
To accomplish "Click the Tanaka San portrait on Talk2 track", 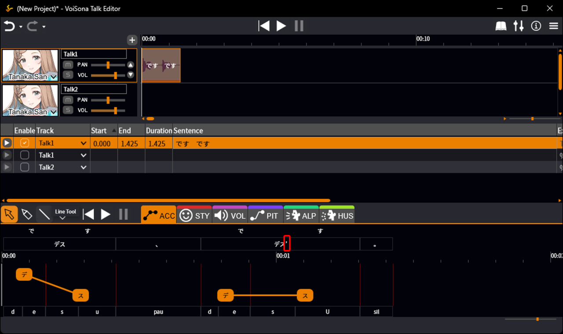I will pos(30,100).
